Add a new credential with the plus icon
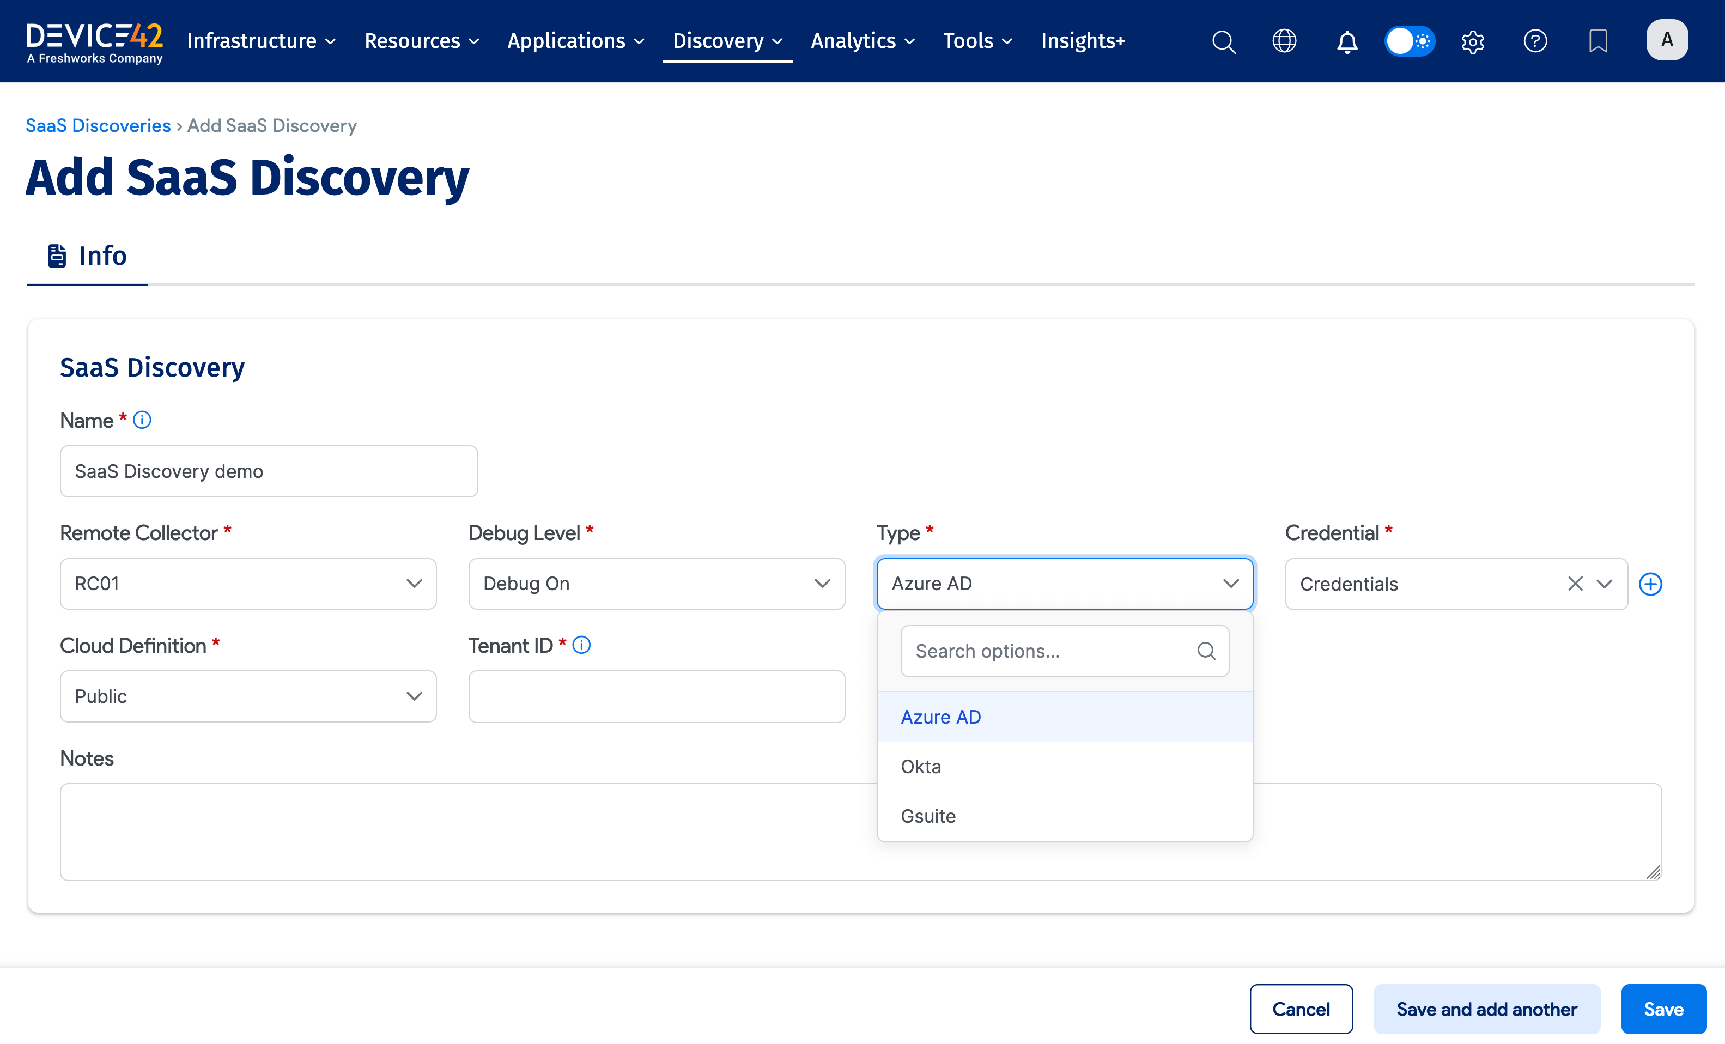Viewport: 1725px width, 1044px height. click(1651, 584)
